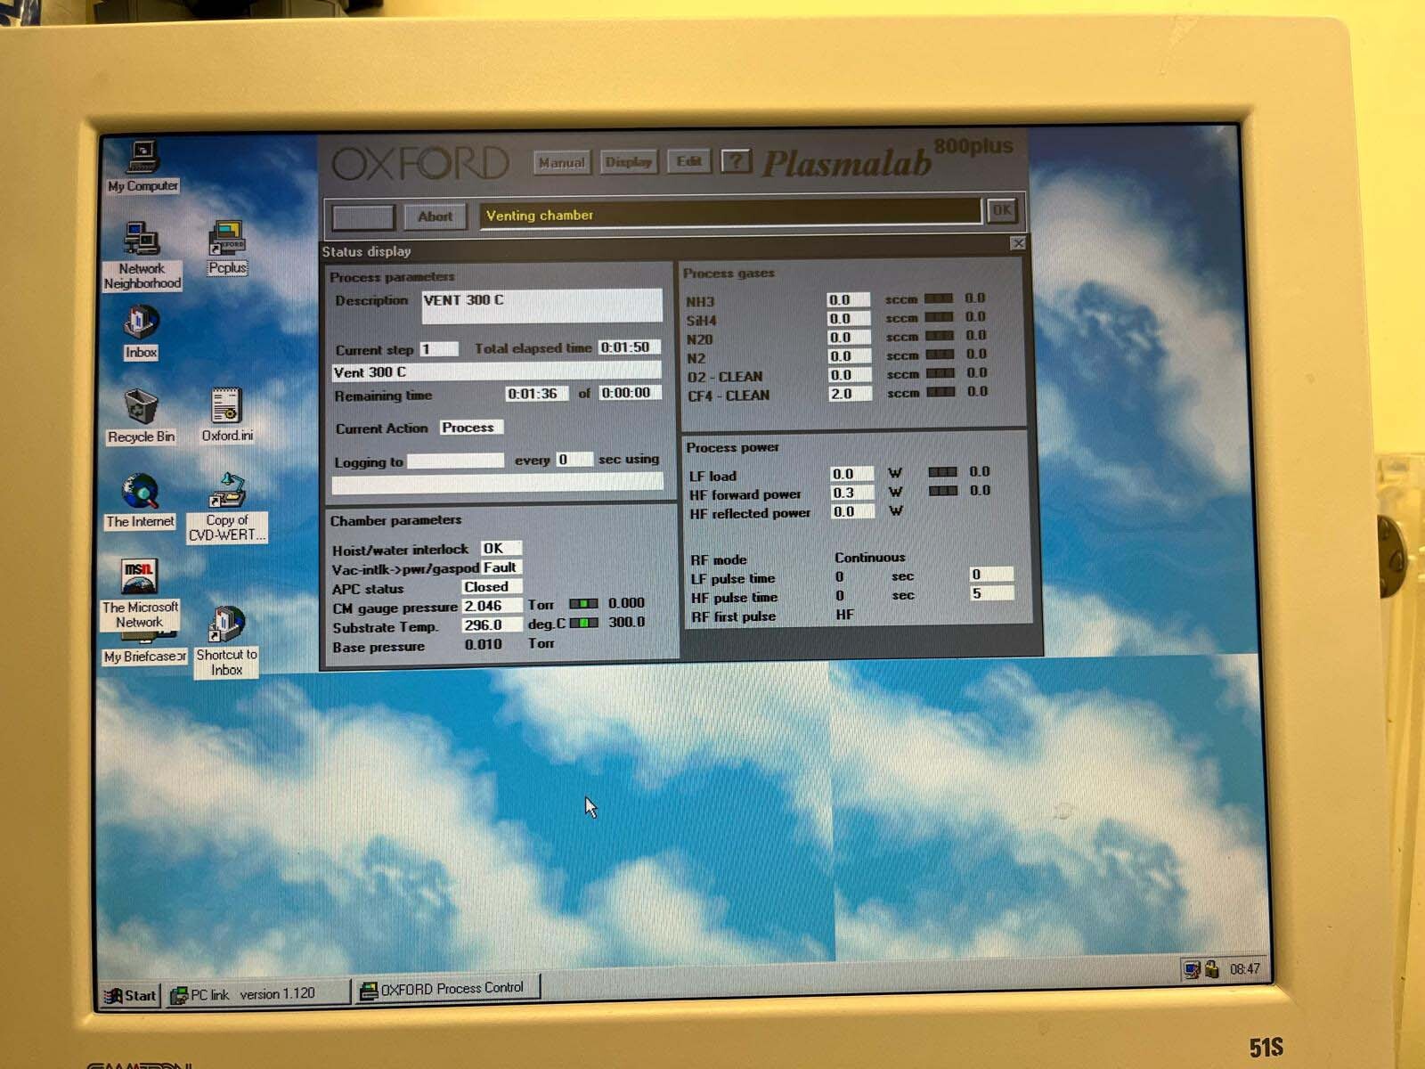The width and height of the screenshot is (1425, 1069).
Task: Open the Manual menu in Plasmalab
Action: tap(561, 162)
